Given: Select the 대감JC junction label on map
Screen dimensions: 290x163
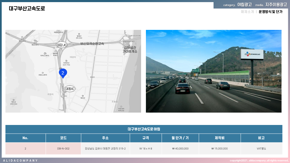Looking at the screenshot, I should (x=62, y=45).
